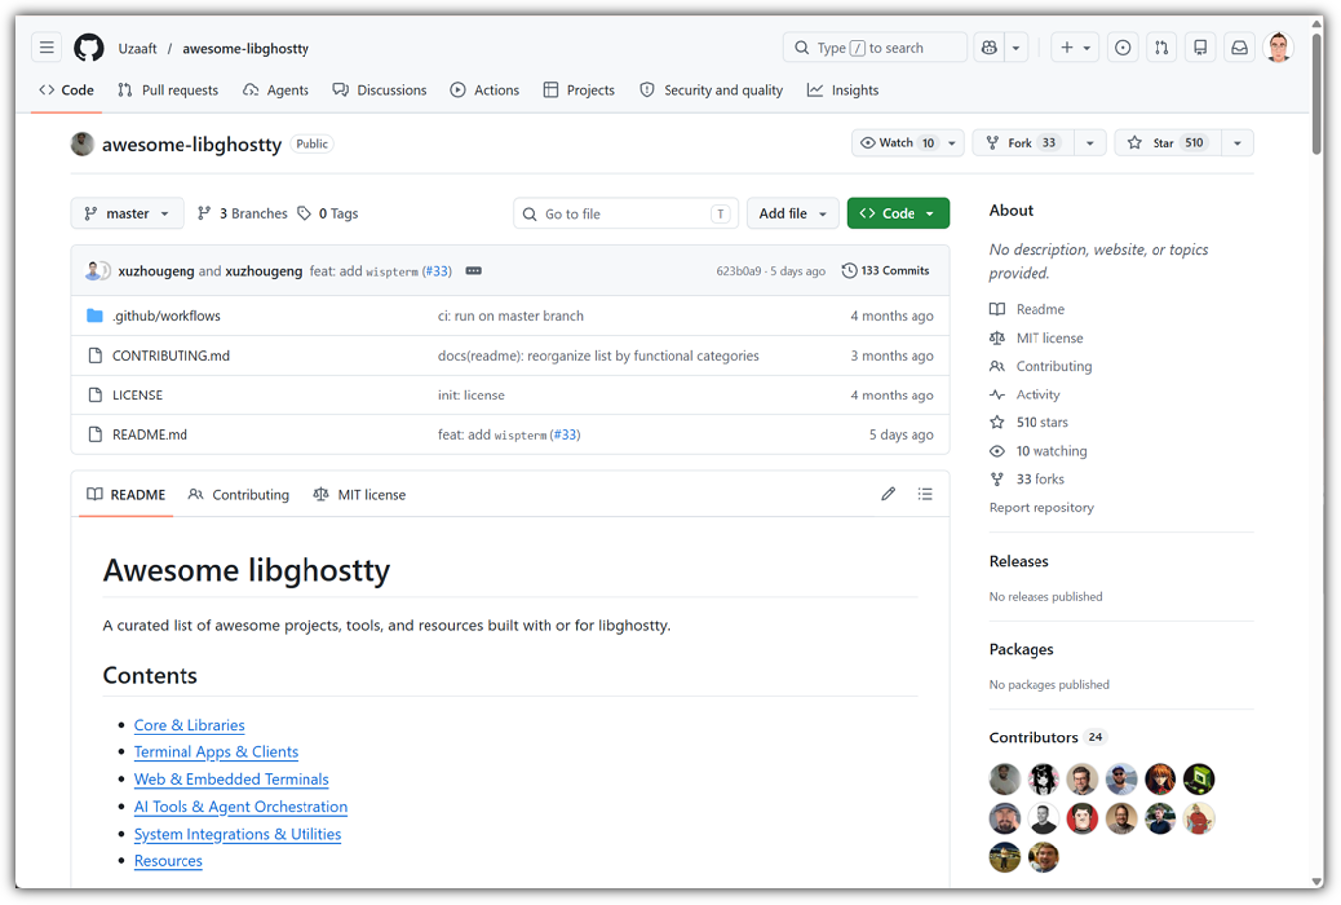Open the green Code dropdown
This screenshot has height=905, width=1341.
pyautogui.click(x=898, y=213)
